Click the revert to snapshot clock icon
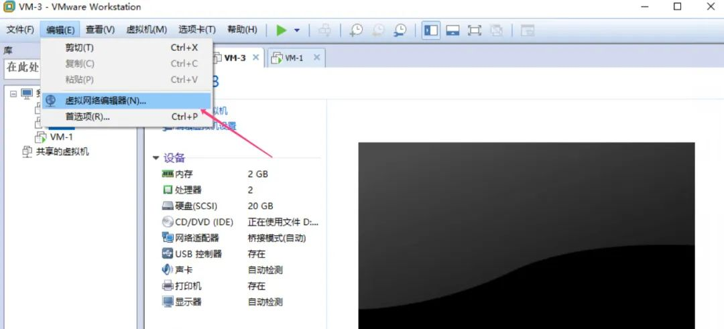 (378, 30)
